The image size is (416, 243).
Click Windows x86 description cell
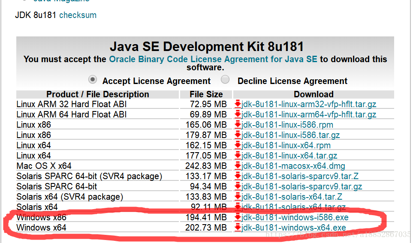(x=41, y=218)
